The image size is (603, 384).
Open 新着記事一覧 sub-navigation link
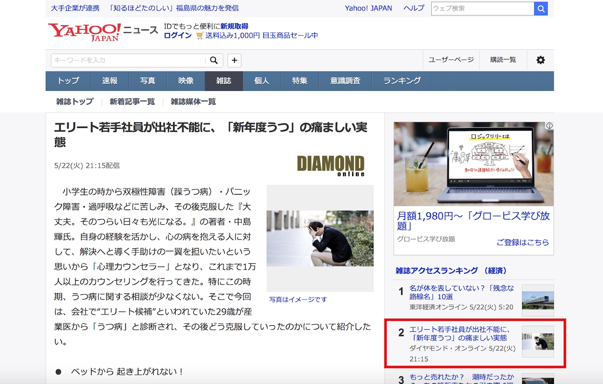[x=132, y=101]
